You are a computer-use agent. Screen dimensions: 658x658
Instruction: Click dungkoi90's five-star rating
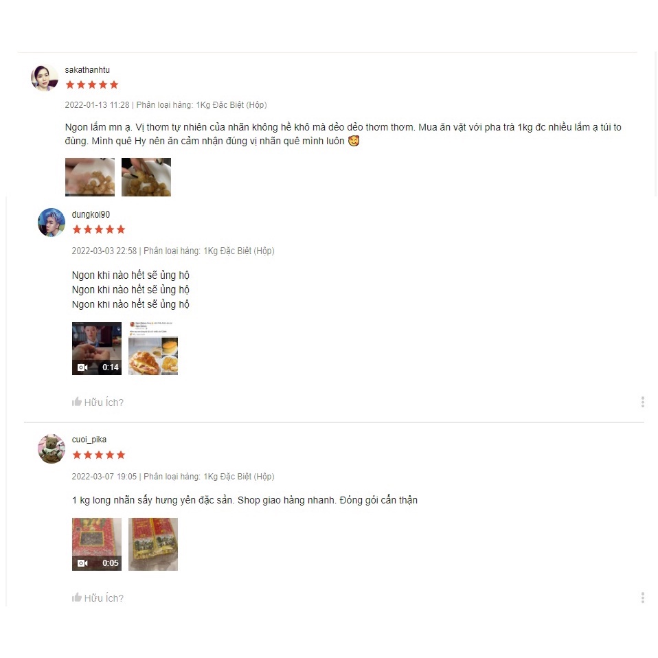pos(99,229)
